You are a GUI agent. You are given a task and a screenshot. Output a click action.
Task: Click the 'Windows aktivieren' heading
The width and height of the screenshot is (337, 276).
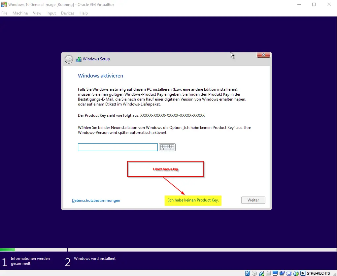[x=100, y=76]
